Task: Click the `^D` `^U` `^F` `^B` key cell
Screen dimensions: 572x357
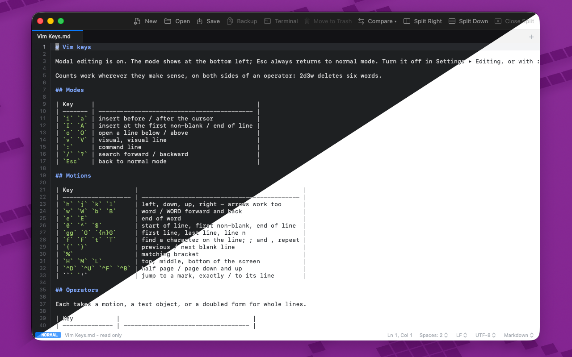Action: pyautogui.click(x=97, y=268)
